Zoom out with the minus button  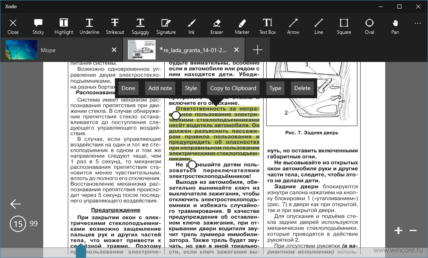[413, 230]
